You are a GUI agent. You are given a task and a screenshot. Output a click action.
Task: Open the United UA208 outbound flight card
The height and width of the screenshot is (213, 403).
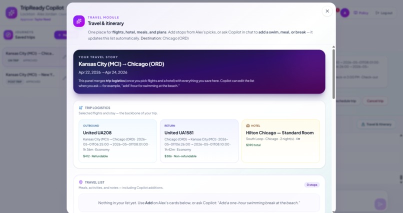click(117, 141)
